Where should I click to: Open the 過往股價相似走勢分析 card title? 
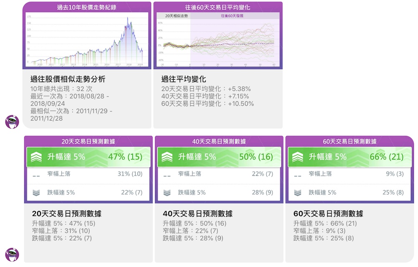pyautogui.click(x=68, y=79)
